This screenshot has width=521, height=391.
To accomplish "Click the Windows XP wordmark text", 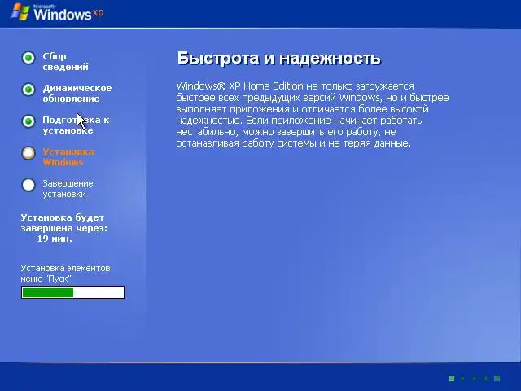I will pos(68,14).
